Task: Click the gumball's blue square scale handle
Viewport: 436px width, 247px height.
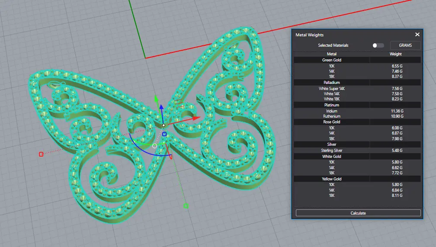Action: click(164, 134)
